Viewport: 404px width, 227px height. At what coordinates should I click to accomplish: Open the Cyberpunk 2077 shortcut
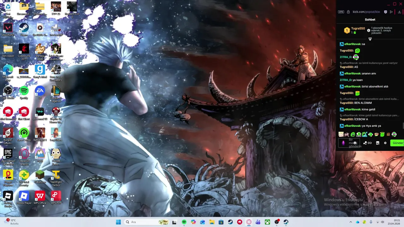tap(24, 52)
